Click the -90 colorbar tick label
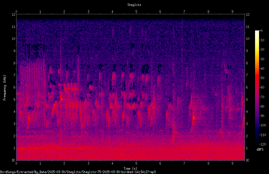Viewport: 269px width, 174px height. [262, 116]
